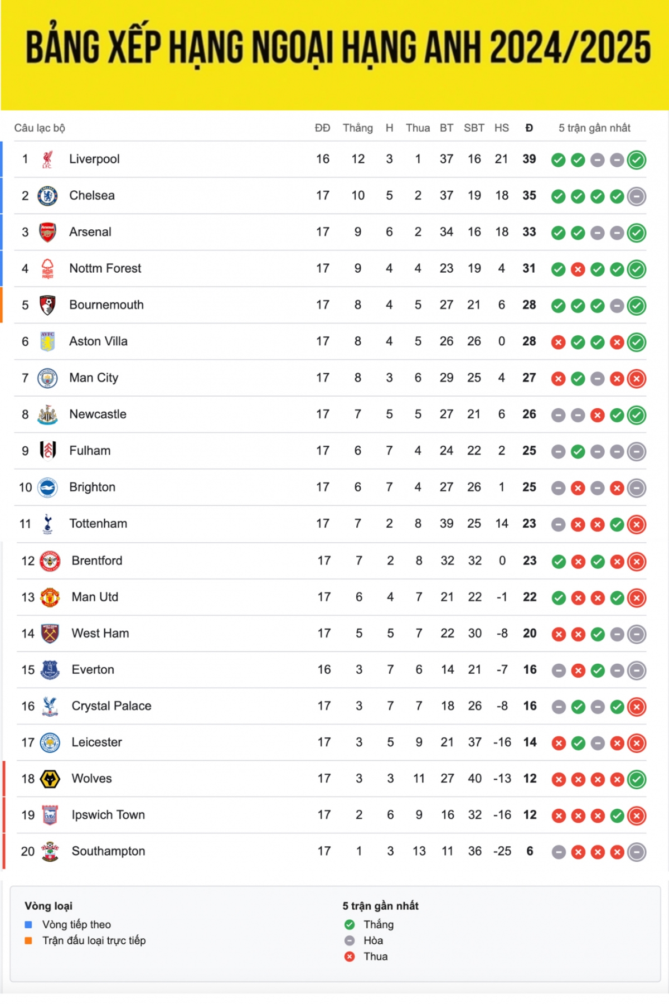The image size is (669, 1004).
Task: Click Chelsea's latest draw indicator
Action: [x=637, y=196]
